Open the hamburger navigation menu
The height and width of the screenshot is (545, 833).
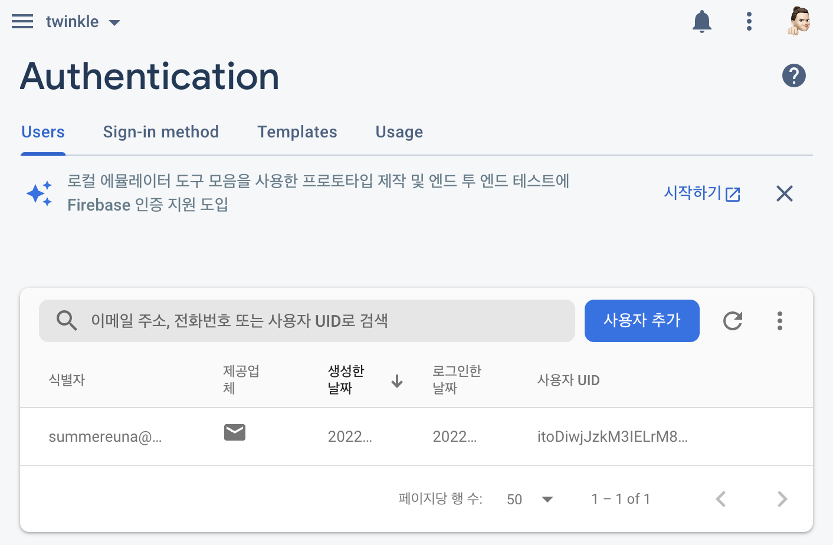point(22,22)
